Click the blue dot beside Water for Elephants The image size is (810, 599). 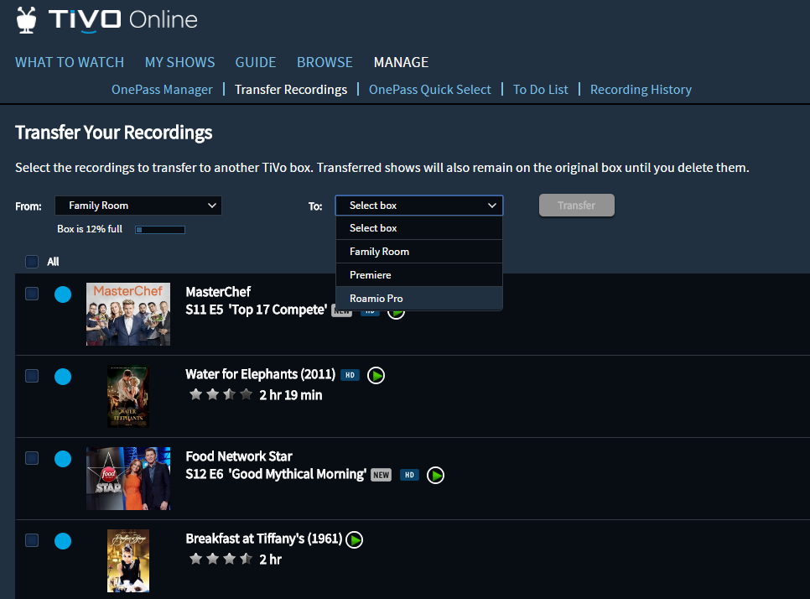(63, 377)
